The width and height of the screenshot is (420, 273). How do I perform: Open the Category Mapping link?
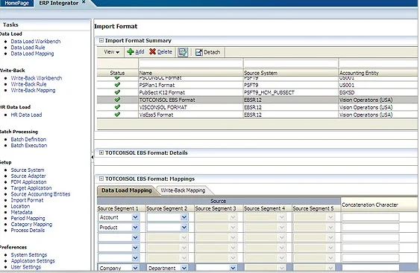[x=31, y=225]
